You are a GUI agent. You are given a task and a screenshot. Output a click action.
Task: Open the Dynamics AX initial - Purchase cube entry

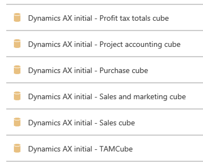88,71
